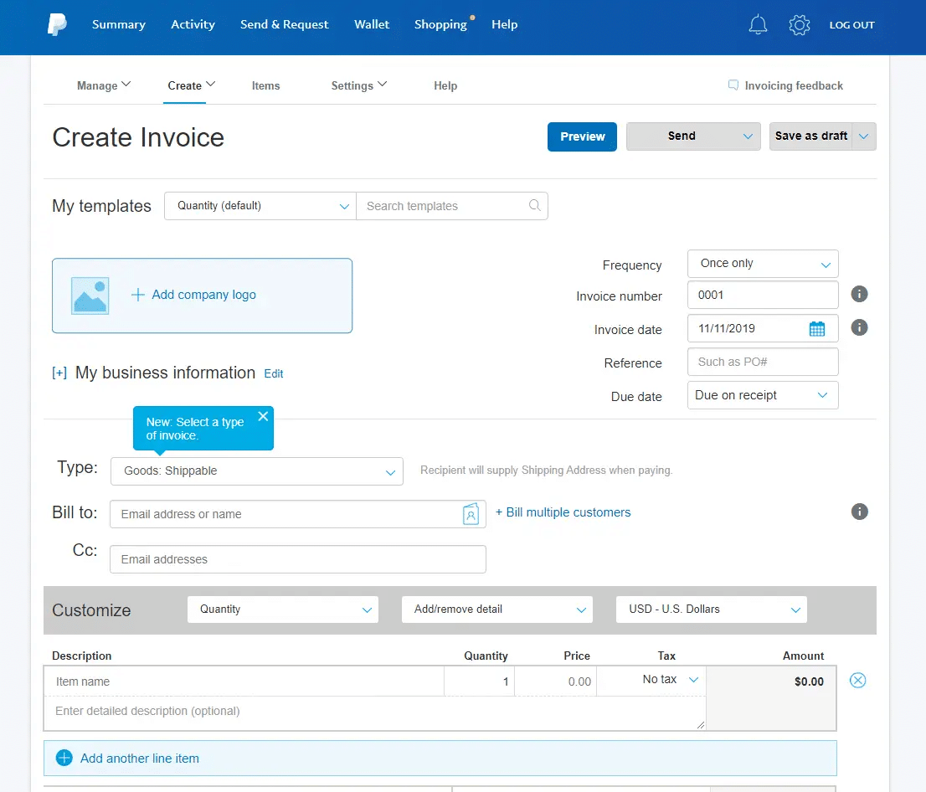Open the notifications bell
The image size is (926, 792).
(758, 25)
